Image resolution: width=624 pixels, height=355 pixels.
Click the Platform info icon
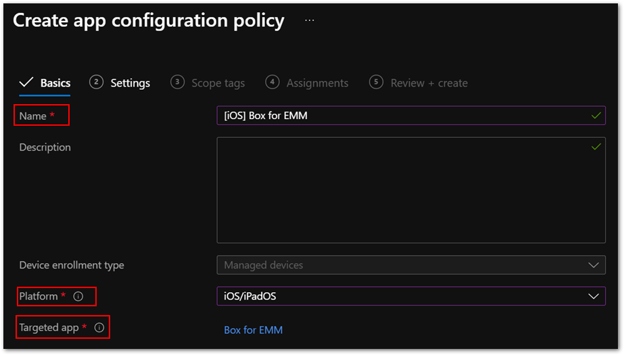coord(78,296)
